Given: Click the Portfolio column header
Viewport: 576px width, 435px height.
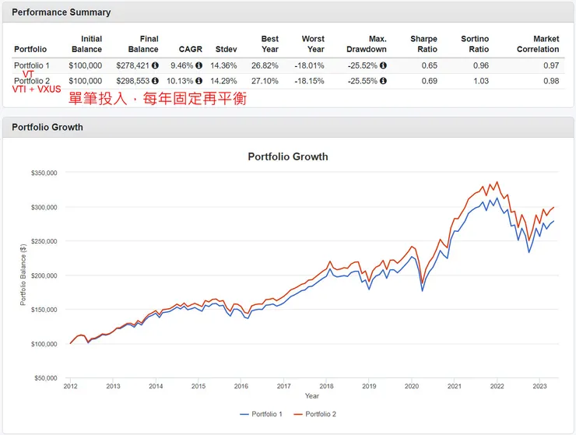Looking at the screenshot, I should pyautogui.click(x=30, y=49).
